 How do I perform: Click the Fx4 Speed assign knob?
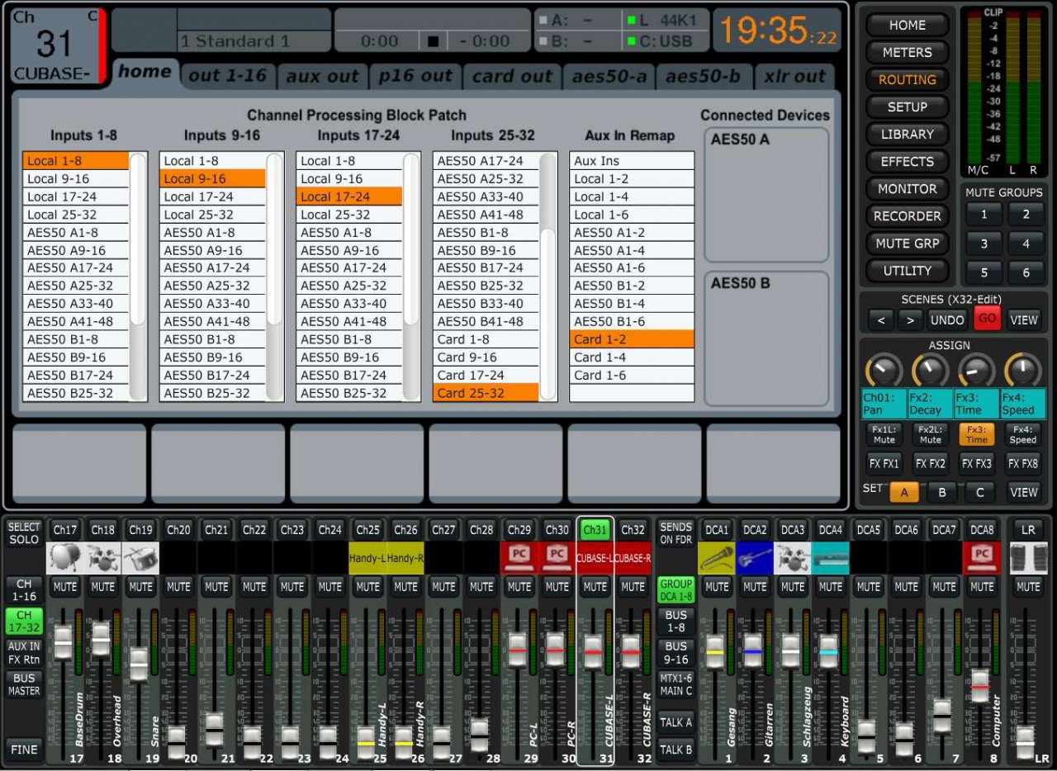(x=1021, y=371)
